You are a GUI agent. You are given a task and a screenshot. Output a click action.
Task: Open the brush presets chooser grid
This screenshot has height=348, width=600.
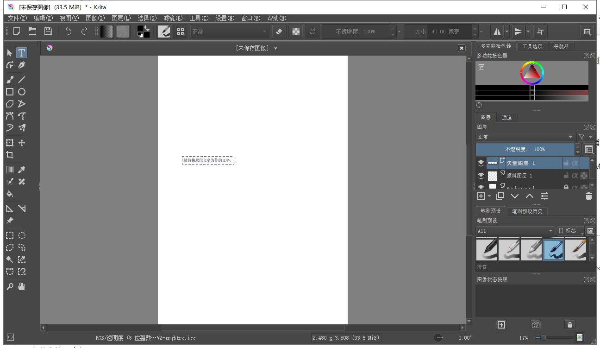(x=181, y=32)
